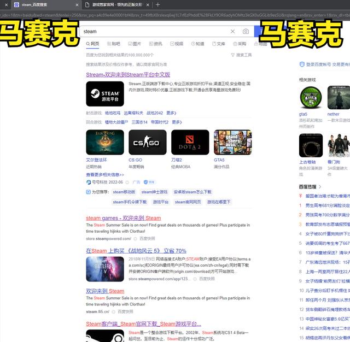This screenshot has width=350, height=342.
Task: Click the steam移动版 suggestion chip
Action: coord(124,192)
